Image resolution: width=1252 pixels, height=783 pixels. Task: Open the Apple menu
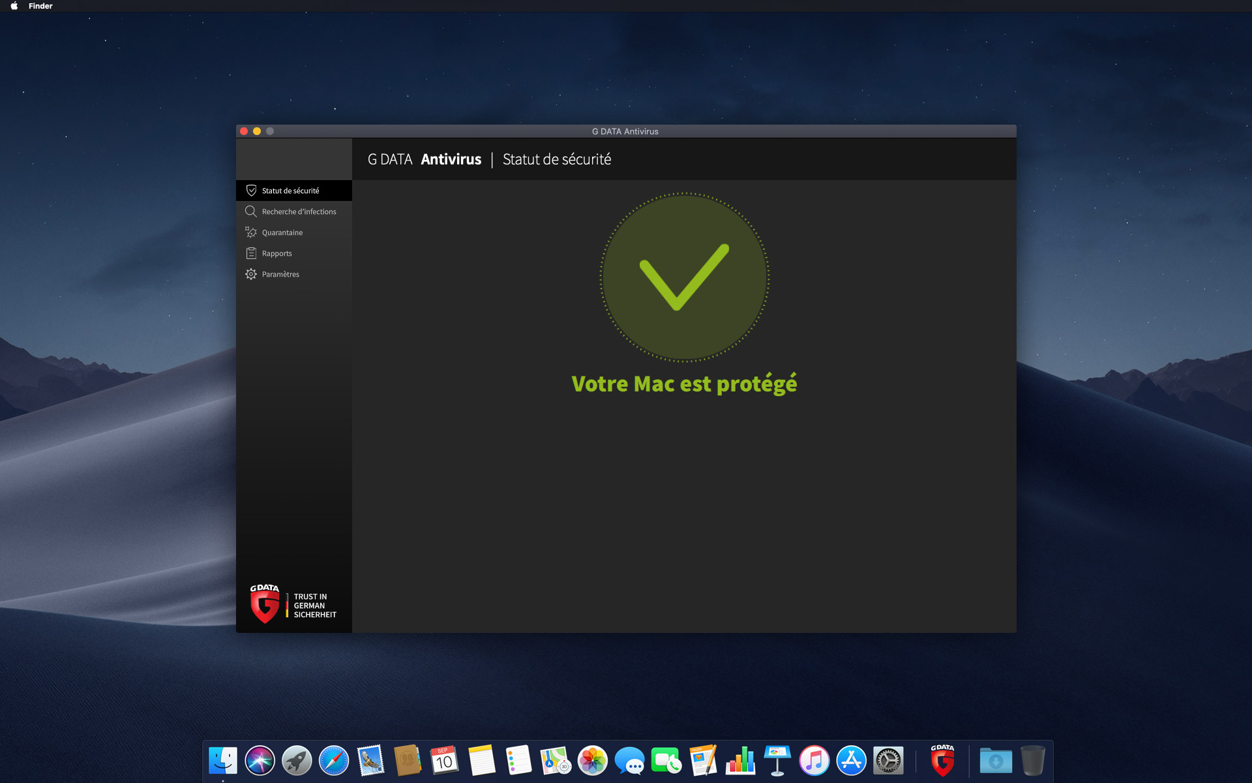pyautogui.click(x=14, y=6)
